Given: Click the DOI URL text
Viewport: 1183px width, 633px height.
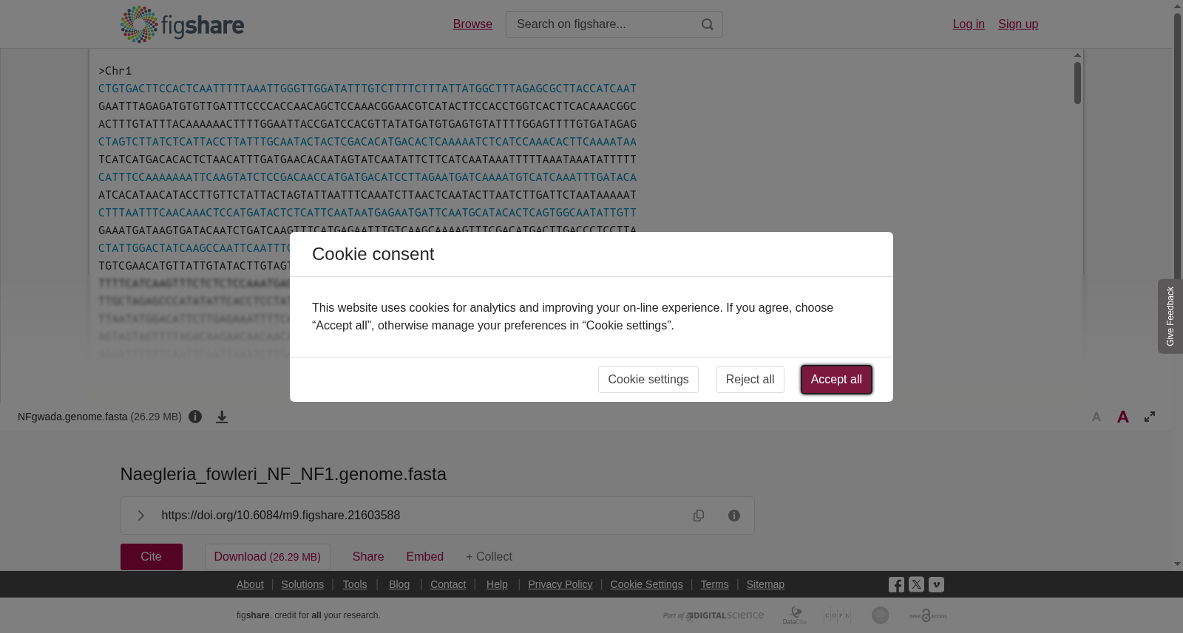Looking at the screenshot, I should tap(281, 516).
